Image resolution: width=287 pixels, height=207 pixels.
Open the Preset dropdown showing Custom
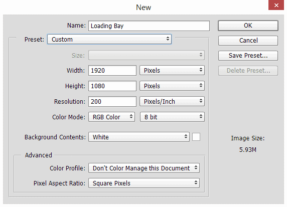109,39
